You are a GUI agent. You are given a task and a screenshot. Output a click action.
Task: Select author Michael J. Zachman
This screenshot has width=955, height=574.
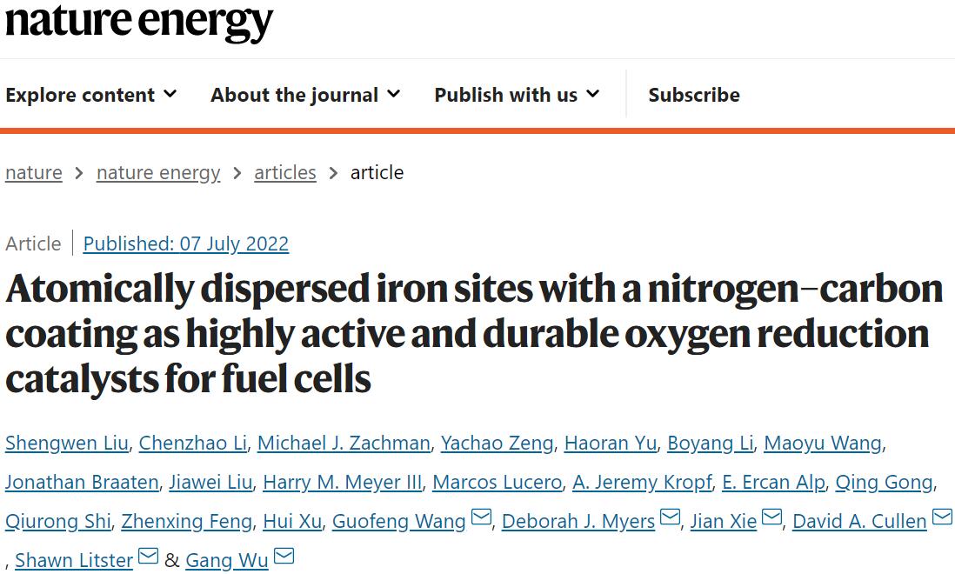click(344, 443)
